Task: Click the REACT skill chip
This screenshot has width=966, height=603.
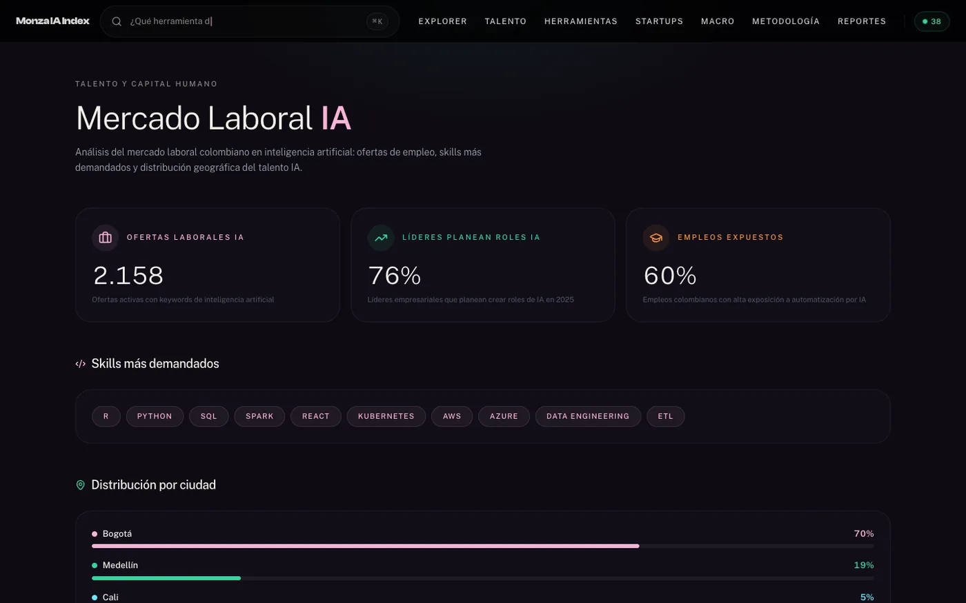Action: [316, 416]
